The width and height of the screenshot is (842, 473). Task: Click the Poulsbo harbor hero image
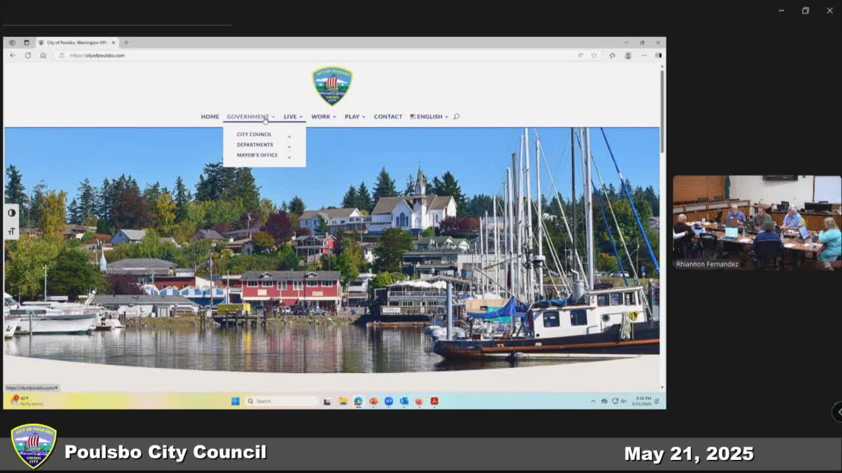pyautogui.click(x=332, y=250)
